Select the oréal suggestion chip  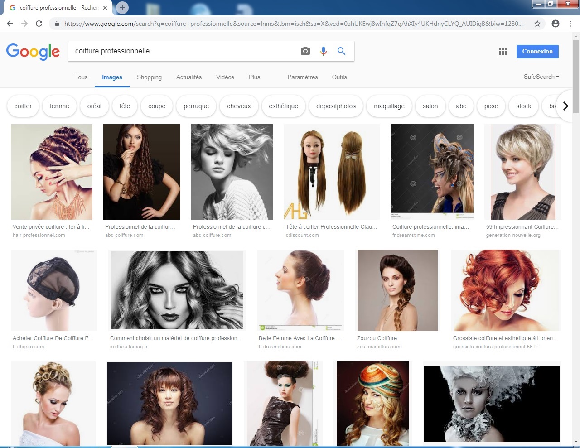click(x=94, y=106)
